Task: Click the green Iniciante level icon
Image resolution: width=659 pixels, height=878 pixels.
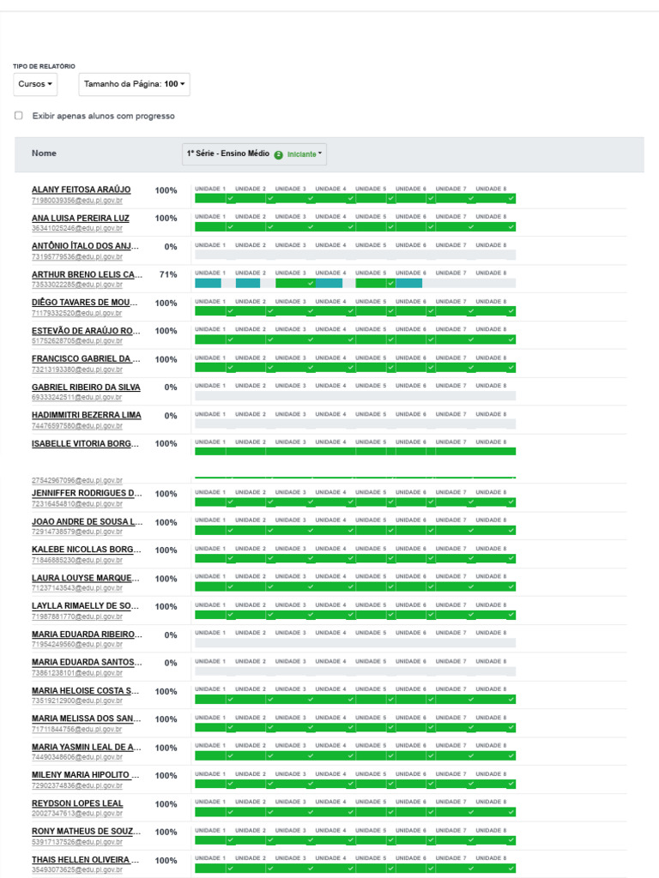Action: pyautogui.click(x=279, y=155)
